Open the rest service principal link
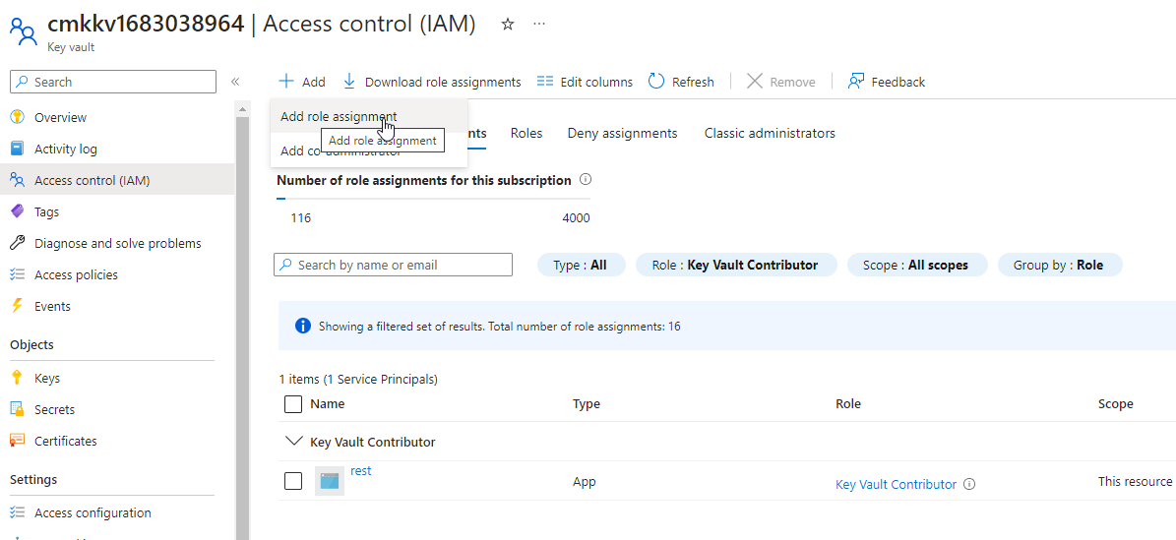Screen dimensions: 1176x540 click(x=361, y=471)
